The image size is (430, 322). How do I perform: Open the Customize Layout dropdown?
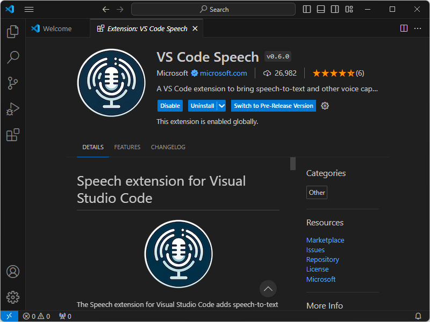point(349,9)
